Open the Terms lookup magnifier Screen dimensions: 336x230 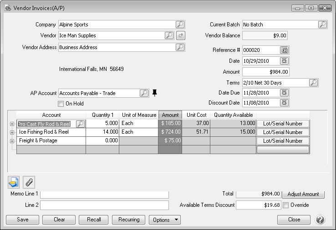tap(313, 83)
